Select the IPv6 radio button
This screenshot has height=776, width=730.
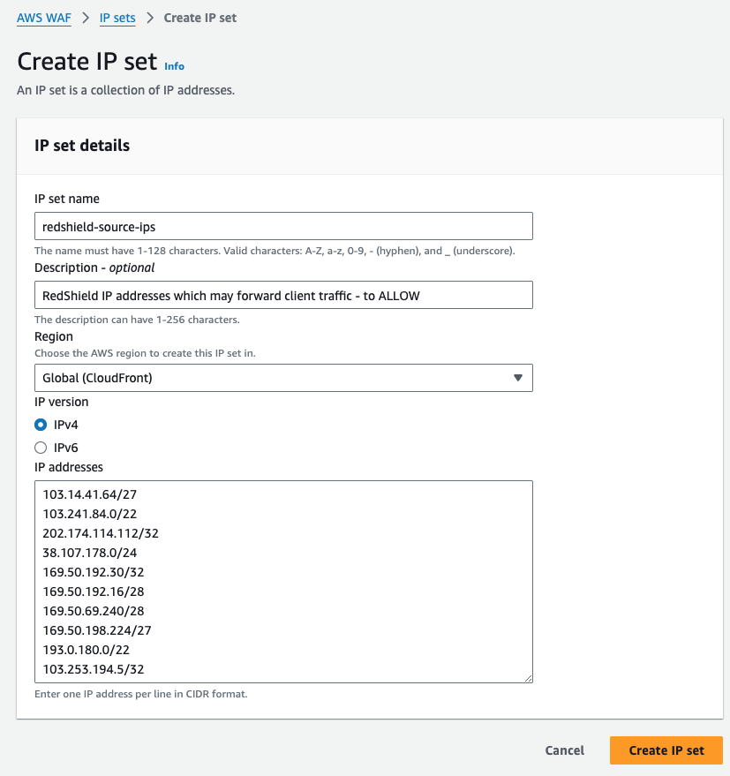[41, 448]
